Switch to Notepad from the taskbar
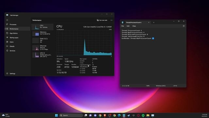This screenshot has width=209, height=118. click(124, 115)
